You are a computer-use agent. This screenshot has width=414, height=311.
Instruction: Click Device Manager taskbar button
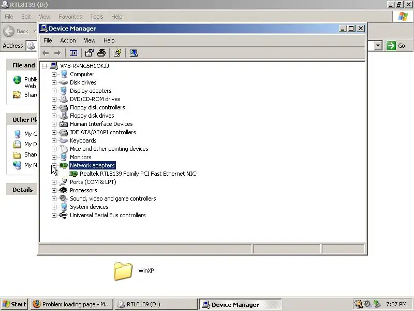click(x=240, y=304)
